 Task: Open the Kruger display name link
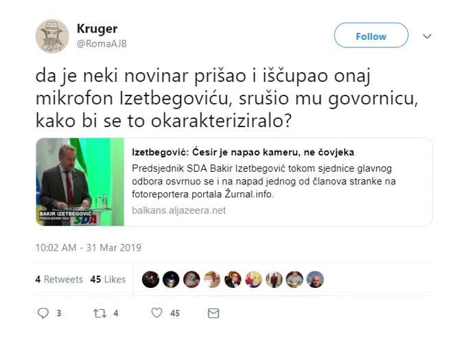(97, 28)
